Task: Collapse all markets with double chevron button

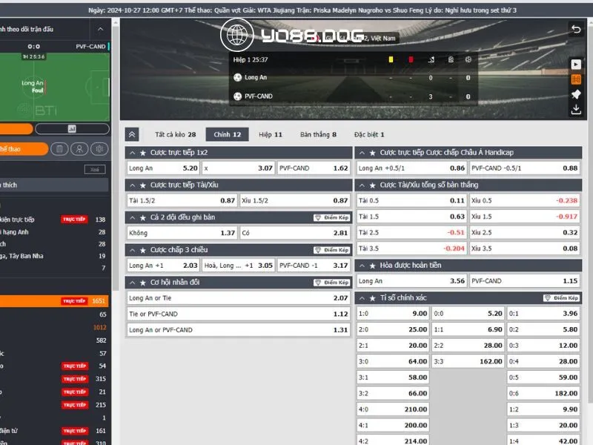Action: (132, 134)
